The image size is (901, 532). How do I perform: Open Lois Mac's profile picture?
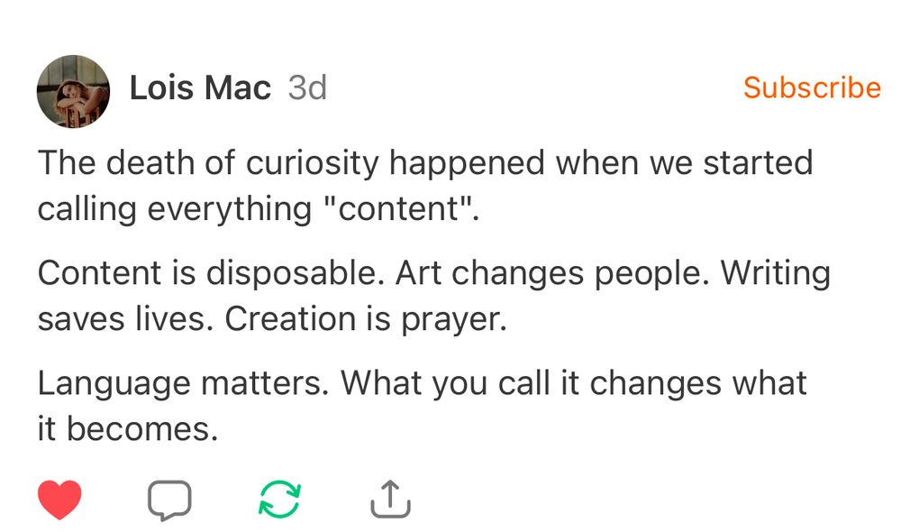tap(72, 90)
